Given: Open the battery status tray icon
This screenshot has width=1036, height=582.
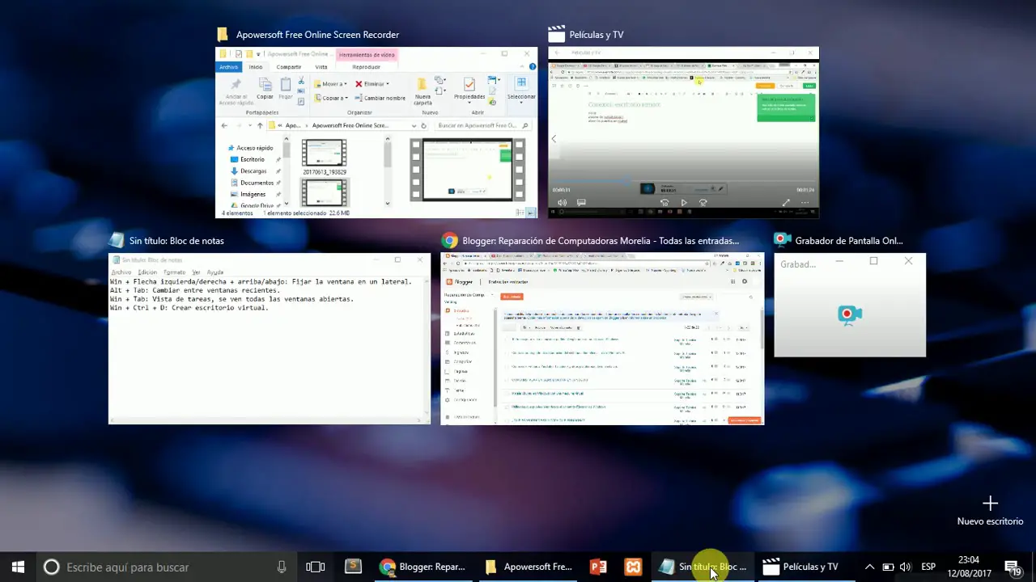Looking at the screenshot, I should pos(888,567).
